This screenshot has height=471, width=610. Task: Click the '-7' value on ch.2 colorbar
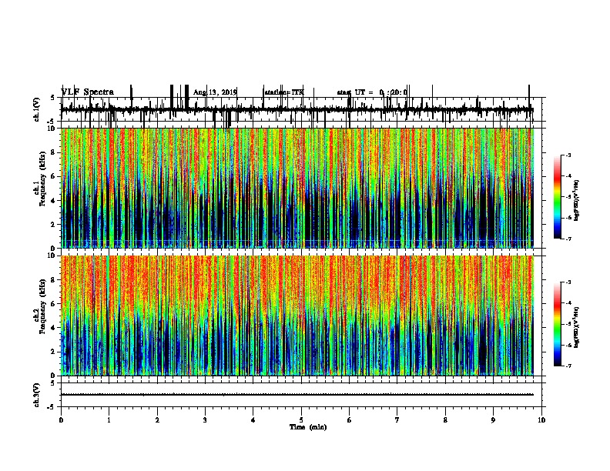(x=568, y=366)
